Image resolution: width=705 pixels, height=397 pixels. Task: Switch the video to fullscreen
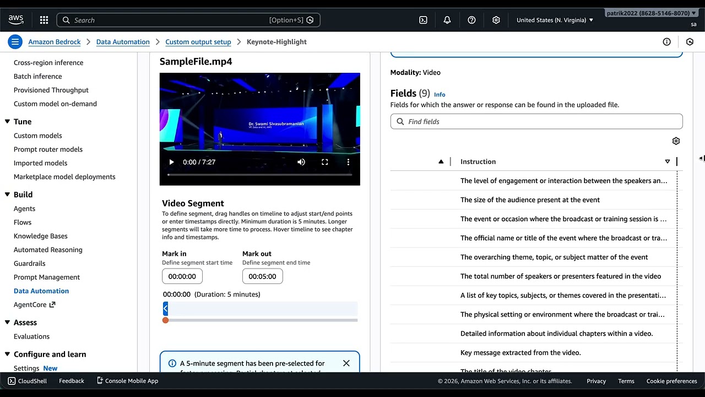[x=325, y=162]
